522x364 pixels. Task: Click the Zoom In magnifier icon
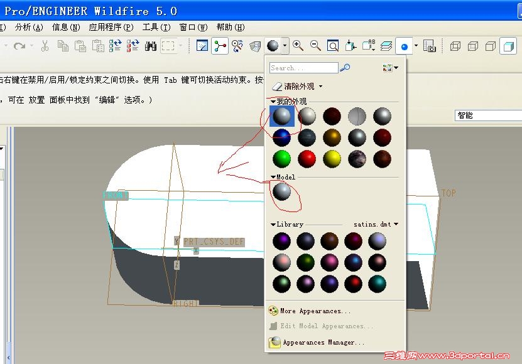(x=298, y=46)
